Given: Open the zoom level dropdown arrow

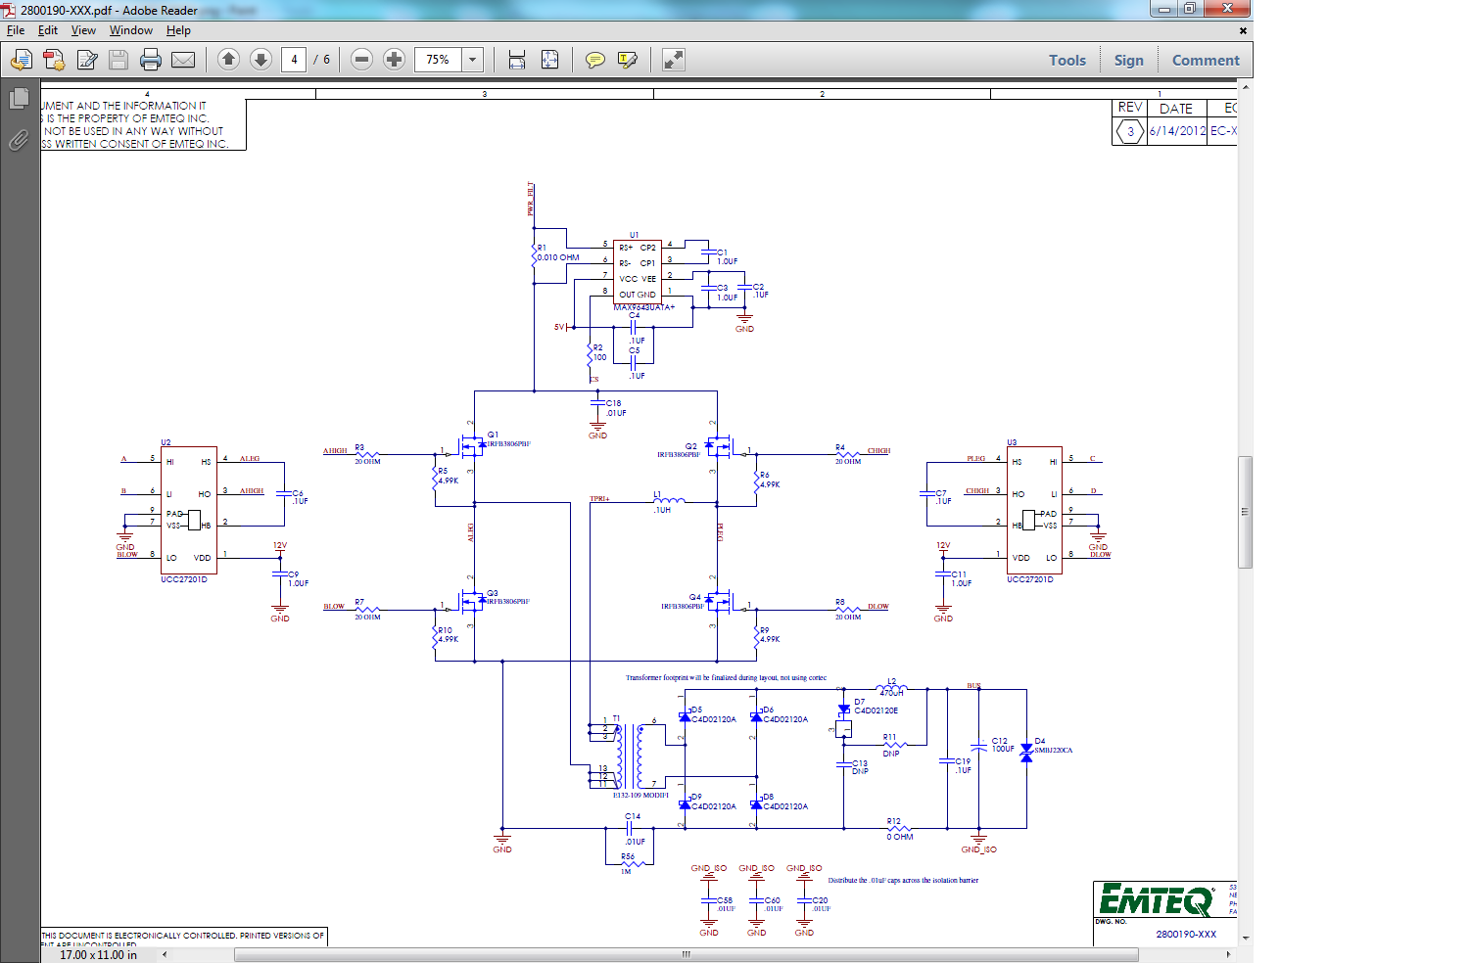Looking at the screenshot, I should pos(472,60).
